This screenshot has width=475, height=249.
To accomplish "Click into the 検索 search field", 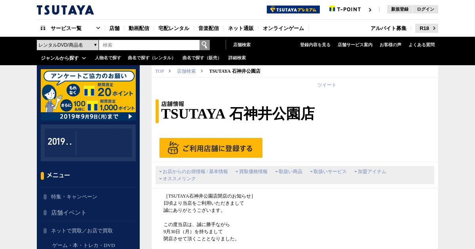I will tap(149, 45).
